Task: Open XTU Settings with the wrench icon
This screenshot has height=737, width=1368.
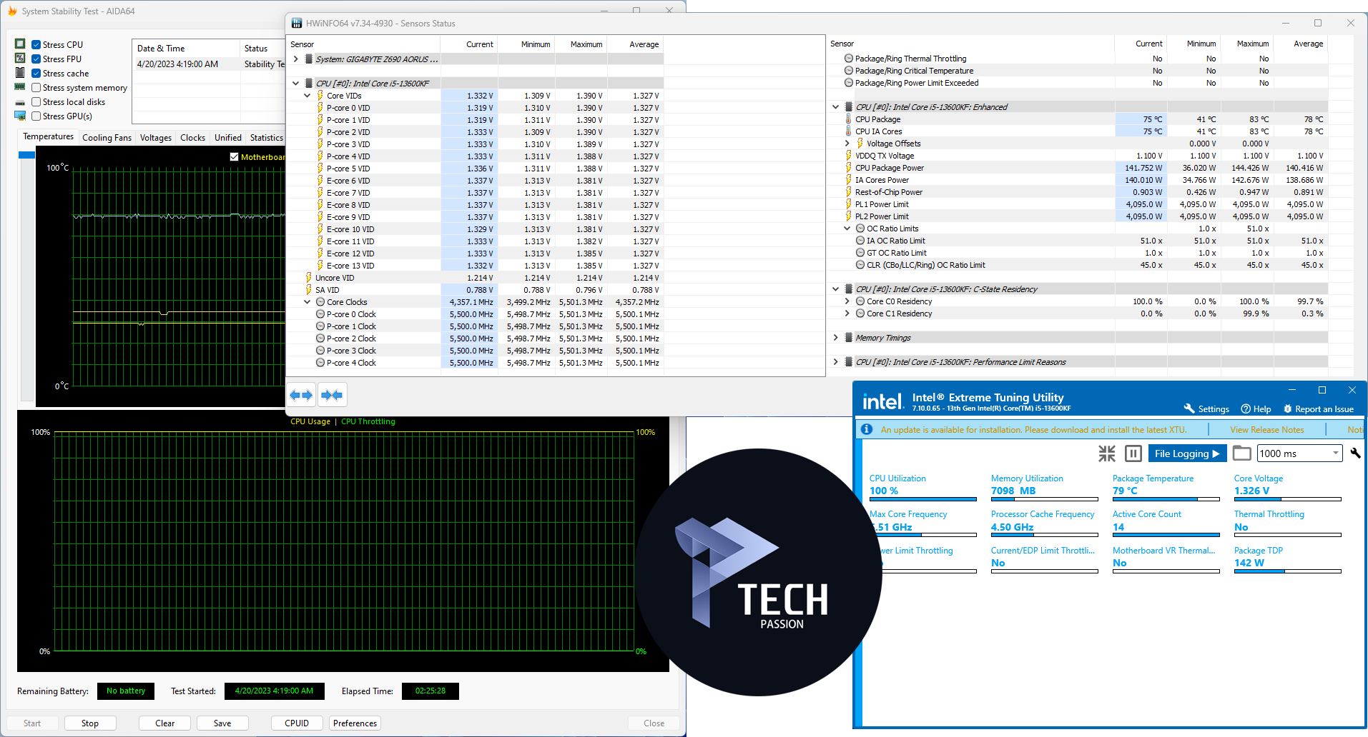Action: [x=1190, y=408]
